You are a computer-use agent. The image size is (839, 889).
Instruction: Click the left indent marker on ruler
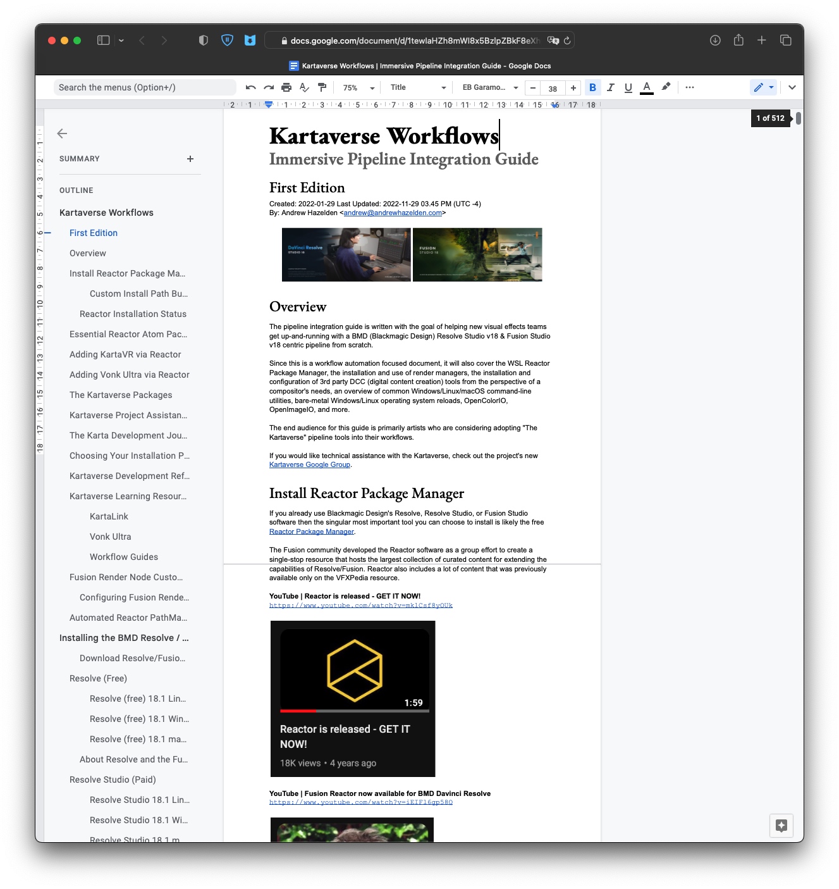269,105
